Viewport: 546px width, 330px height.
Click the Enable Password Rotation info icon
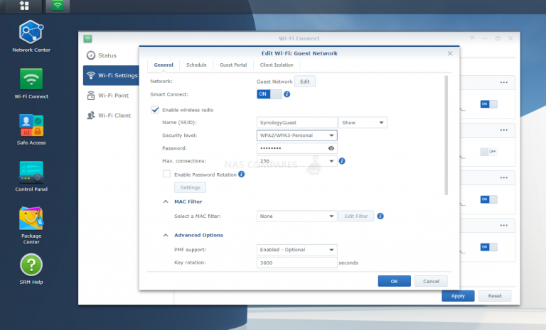(x=241, y=174)
